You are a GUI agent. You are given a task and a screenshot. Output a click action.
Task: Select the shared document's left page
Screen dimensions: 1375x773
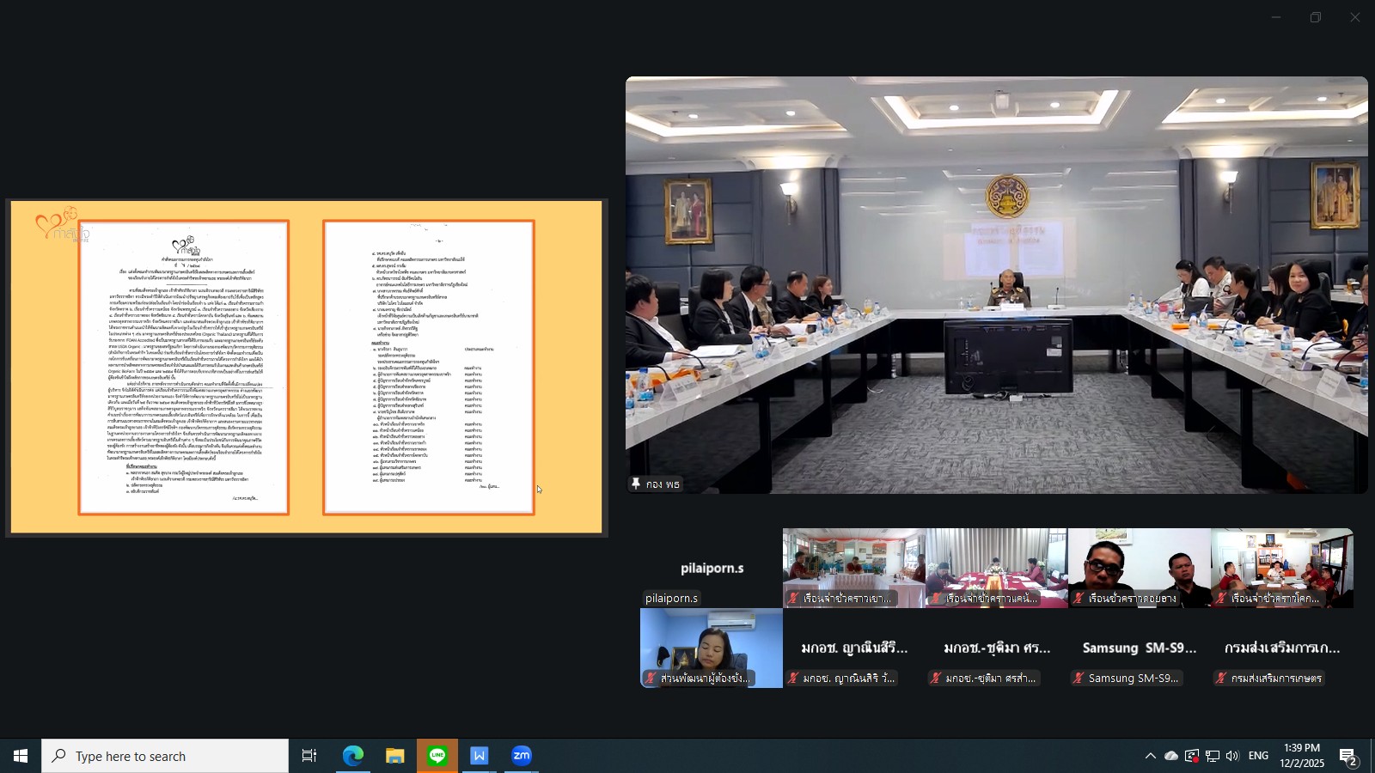pyautogui.click(x=184, y=368)
